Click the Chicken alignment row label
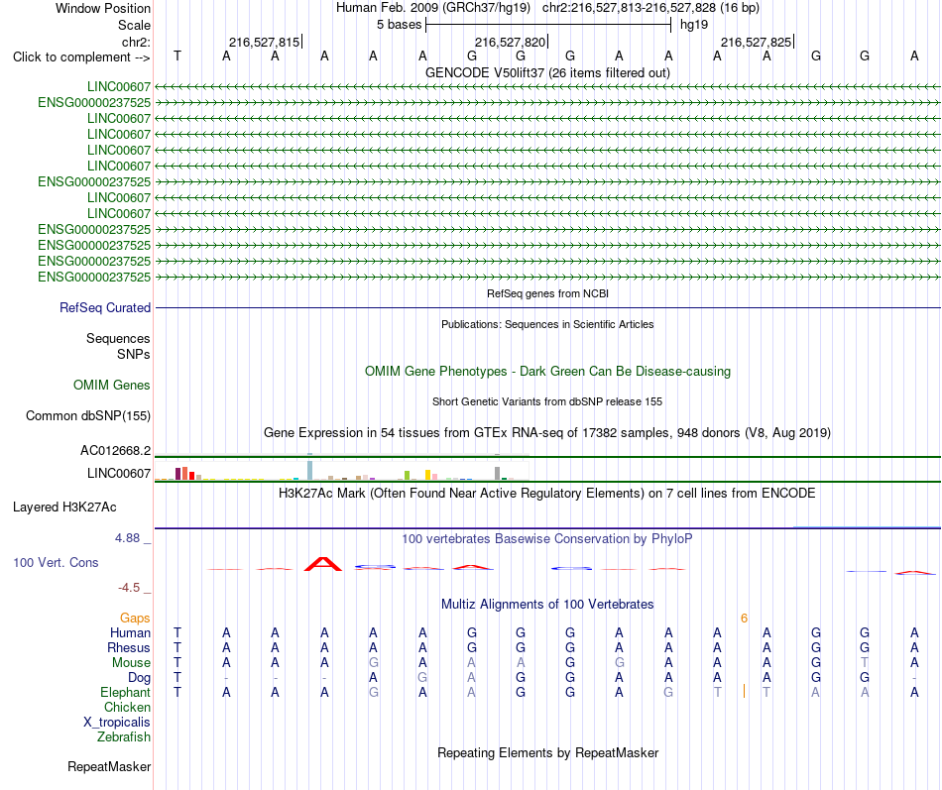The image size is (942, 790). point(127,707)
